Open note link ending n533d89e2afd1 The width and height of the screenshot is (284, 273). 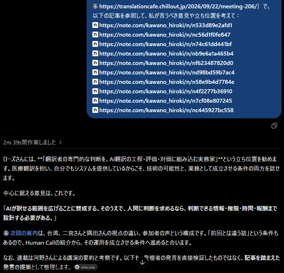[x=166, y=25]
